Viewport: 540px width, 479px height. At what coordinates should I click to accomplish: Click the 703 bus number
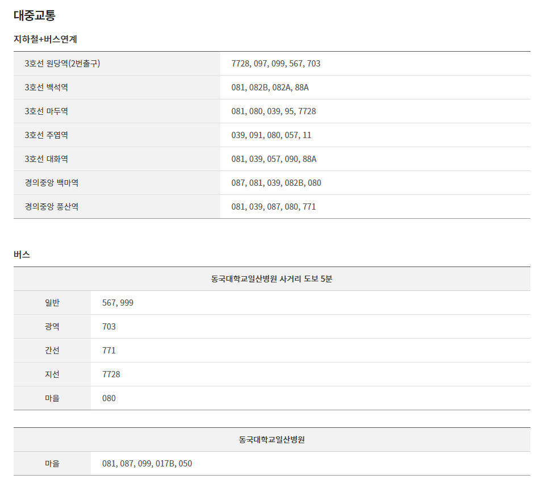click(x=109, y=326)
